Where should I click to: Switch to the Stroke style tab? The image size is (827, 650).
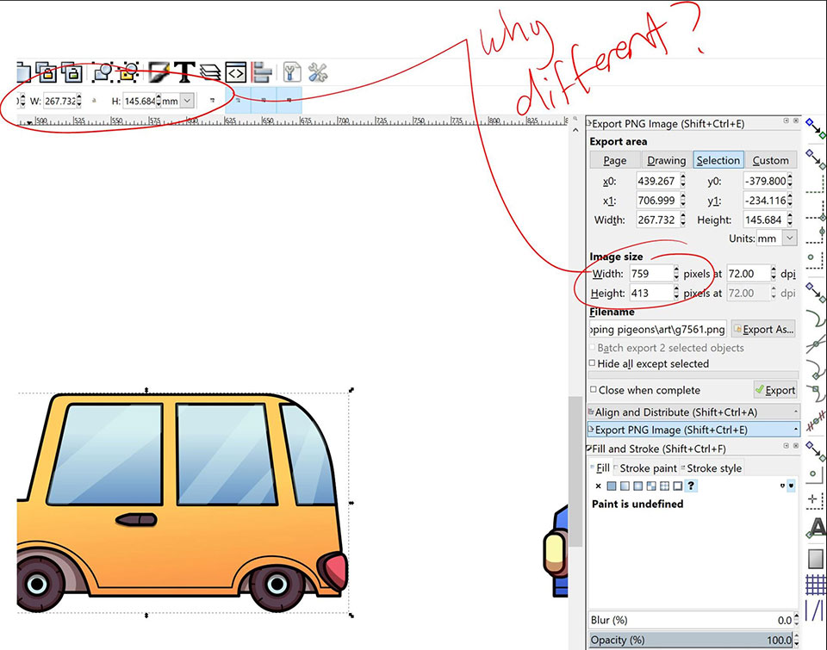713,468
